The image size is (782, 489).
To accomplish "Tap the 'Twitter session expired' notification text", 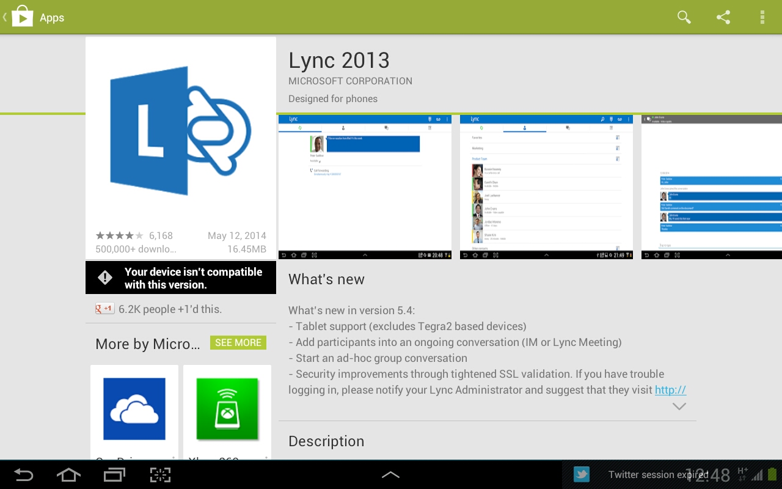I will [658, 474].
